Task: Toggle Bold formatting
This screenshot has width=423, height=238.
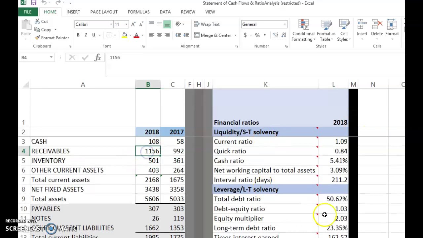Action: (x=78, y=35)
